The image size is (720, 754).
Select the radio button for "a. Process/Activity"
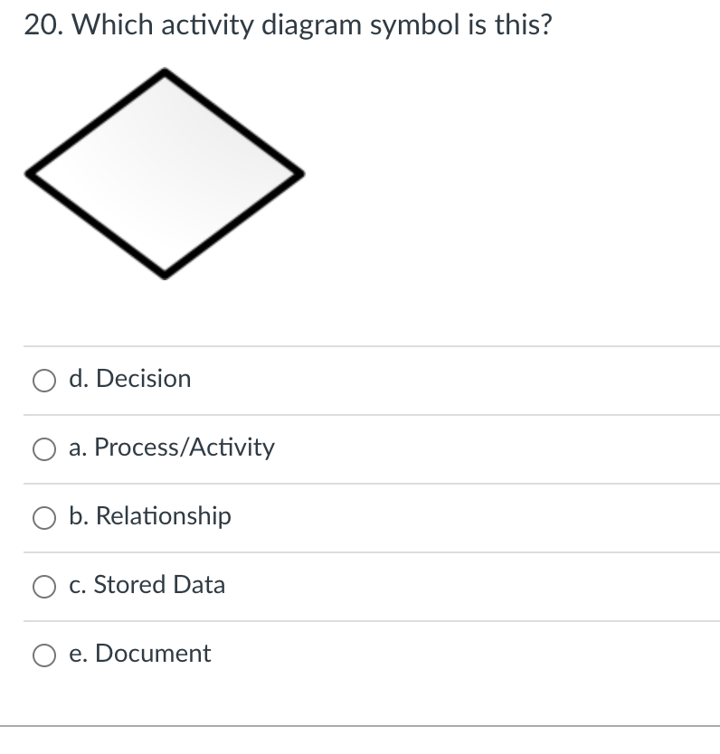[43, 448]
